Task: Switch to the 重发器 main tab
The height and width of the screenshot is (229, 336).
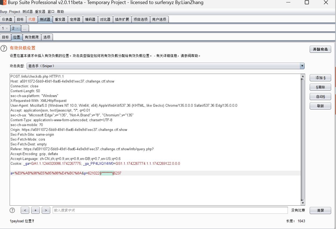Action: click(x=60, y=19)
